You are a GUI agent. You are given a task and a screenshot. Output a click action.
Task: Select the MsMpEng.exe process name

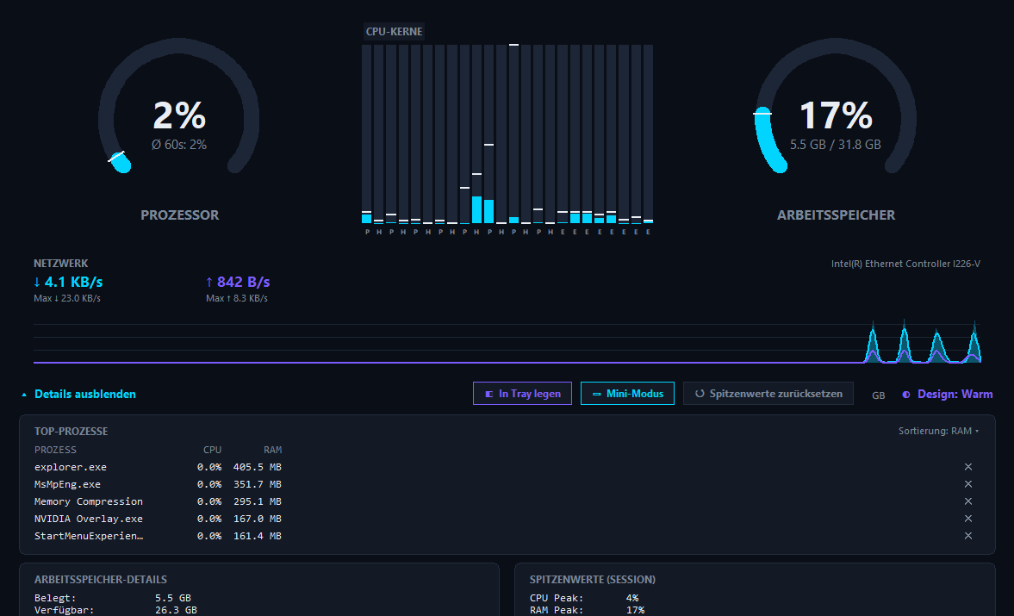67,484
